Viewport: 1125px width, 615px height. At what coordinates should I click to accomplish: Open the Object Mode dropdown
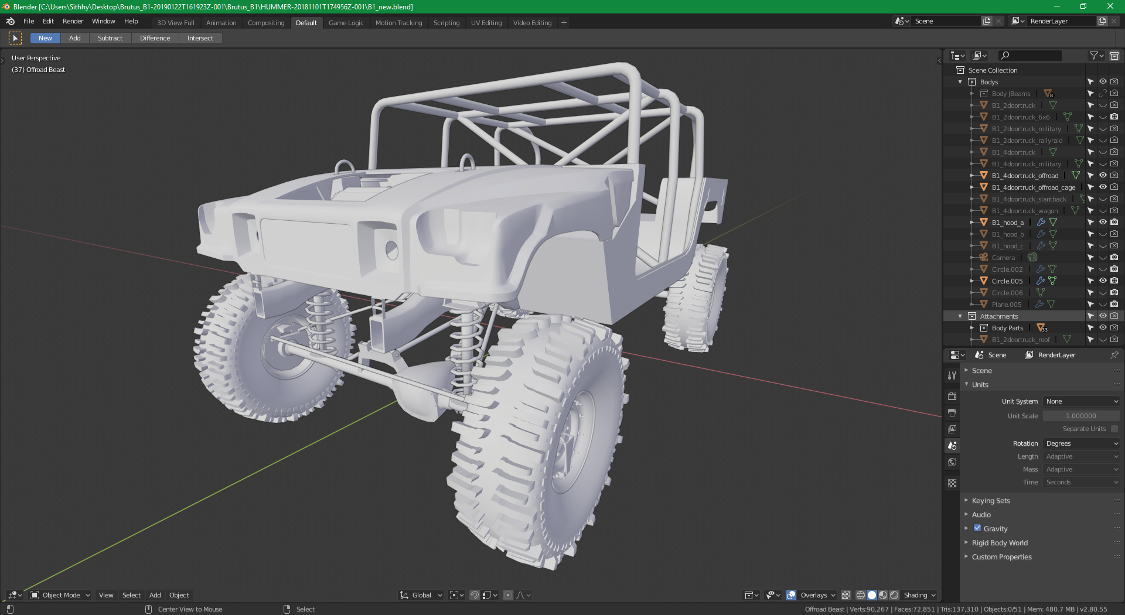pos(61,595)
